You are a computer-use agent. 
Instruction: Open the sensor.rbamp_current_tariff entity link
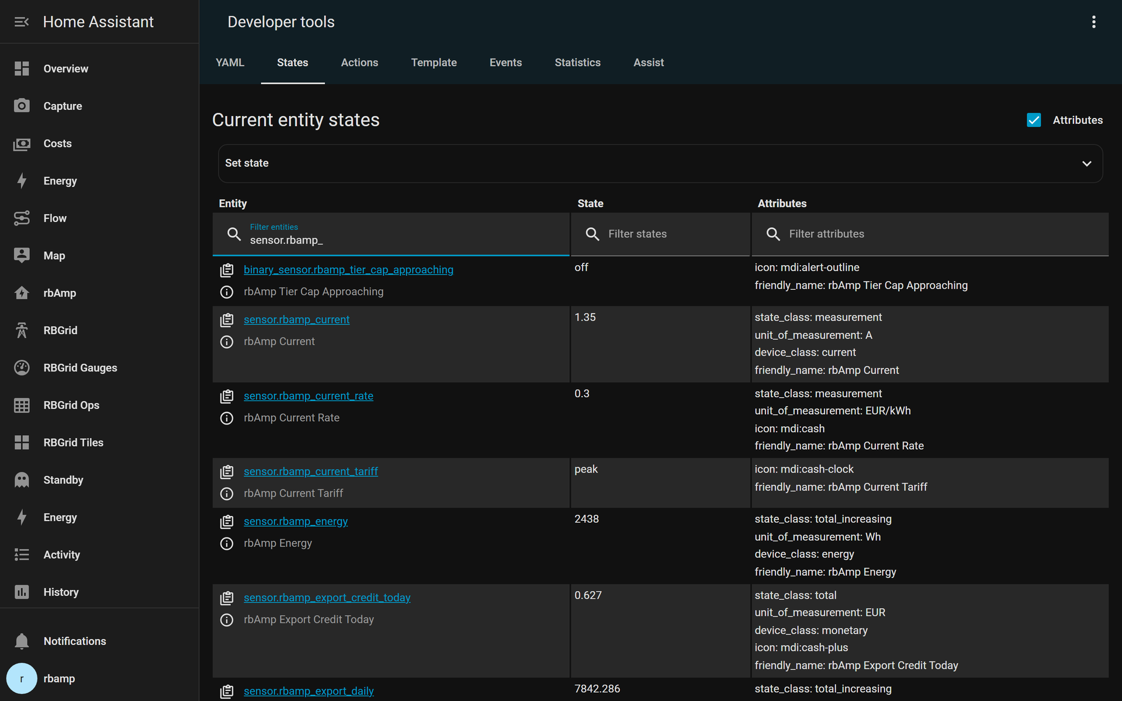click(311, 471)
